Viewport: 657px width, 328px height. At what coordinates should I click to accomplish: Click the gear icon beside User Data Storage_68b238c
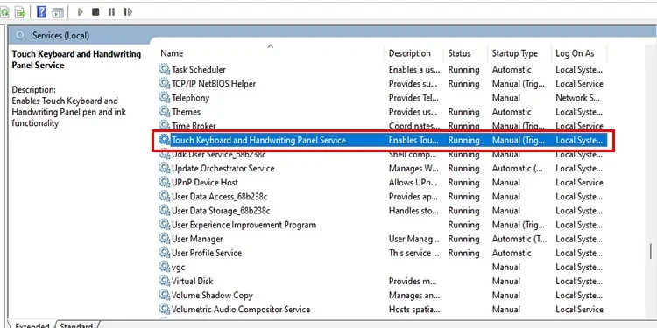click(x=165, y=211)
